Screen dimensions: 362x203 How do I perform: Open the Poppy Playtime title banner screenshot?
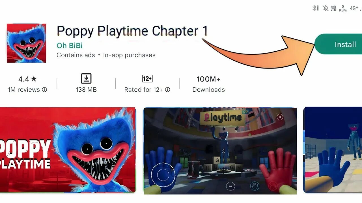(68, 150)
